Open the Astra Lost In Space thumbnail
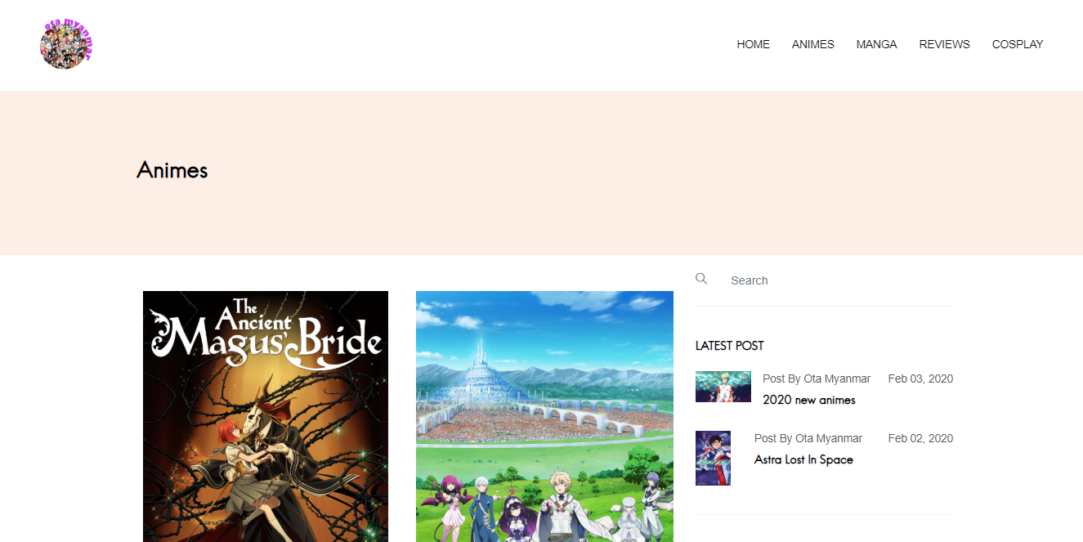 pos(713,458)
